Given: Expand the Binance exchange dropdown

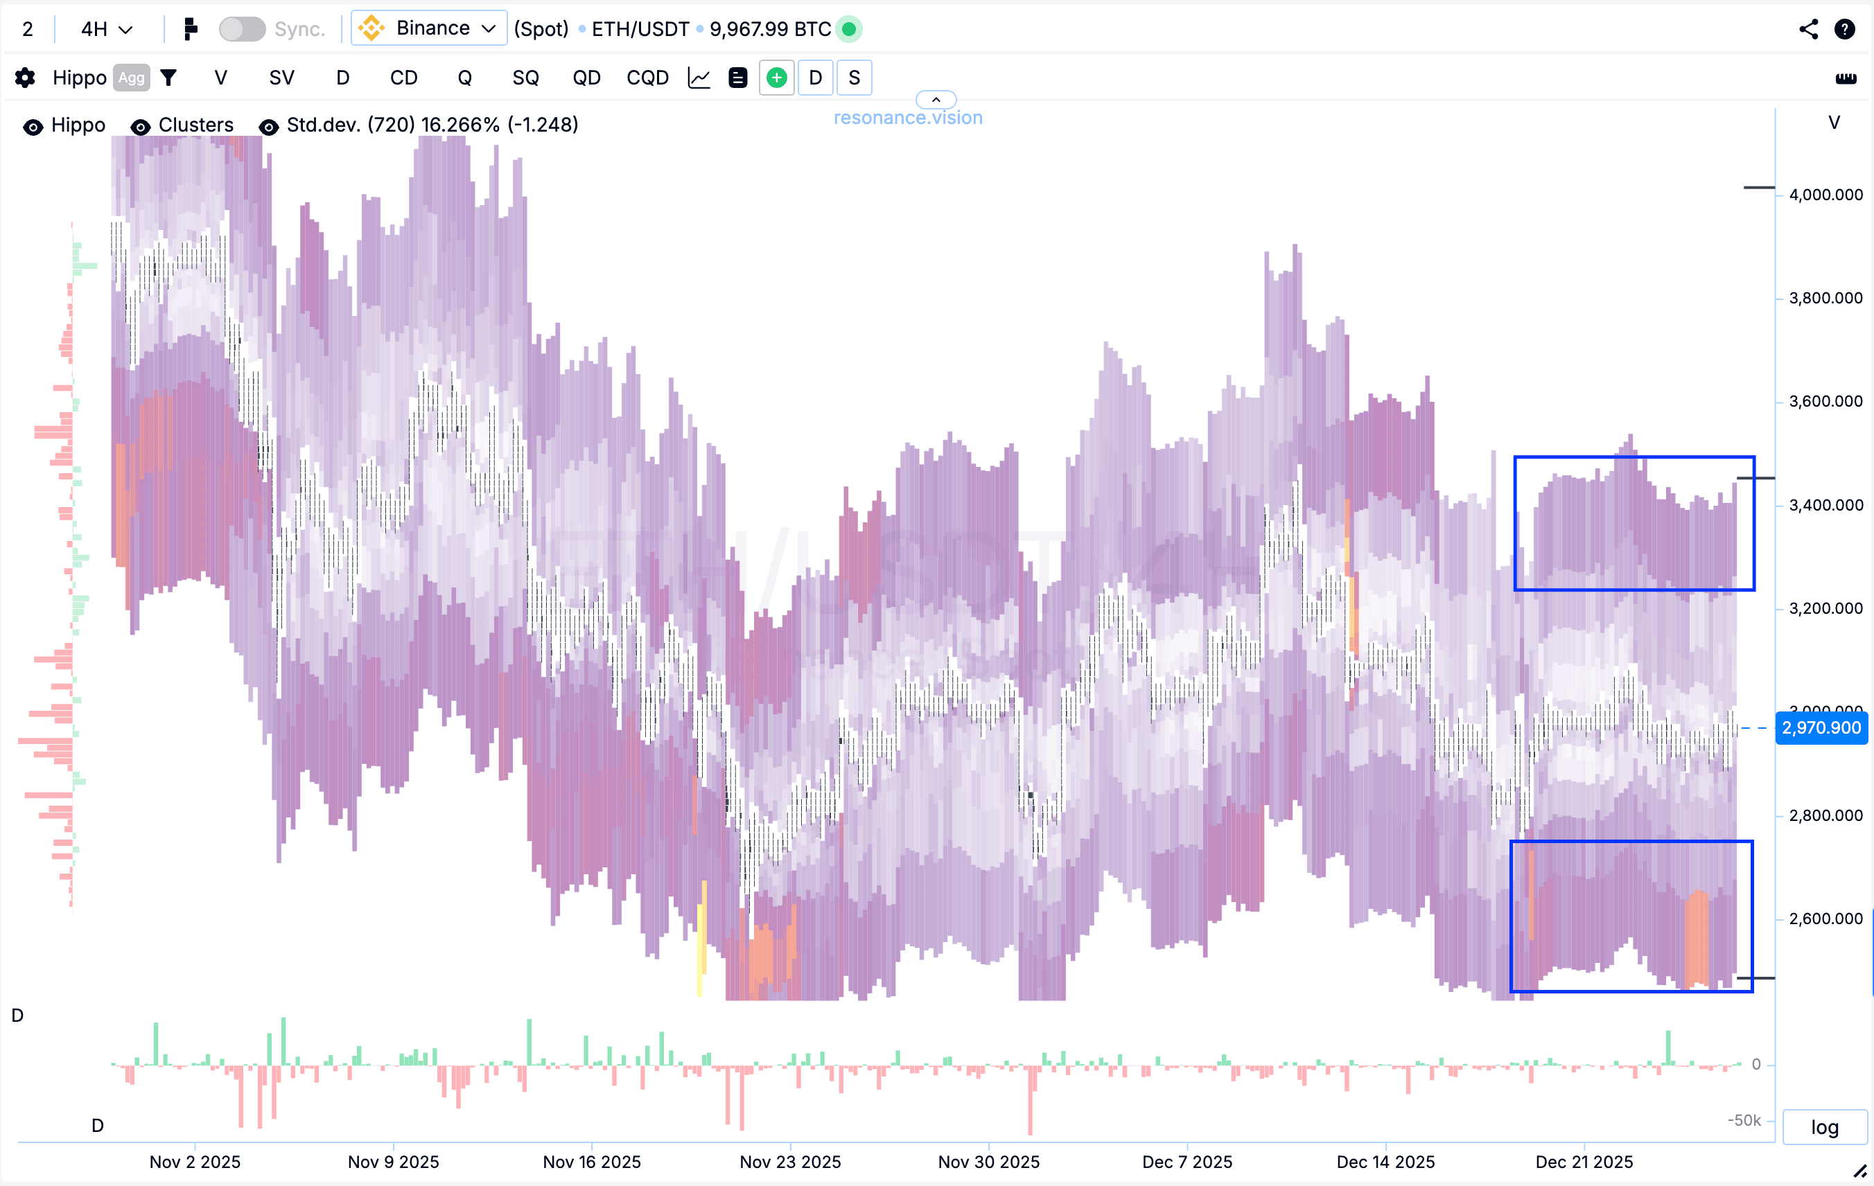Looking at the screenshot, I should [x=429, y=29].
